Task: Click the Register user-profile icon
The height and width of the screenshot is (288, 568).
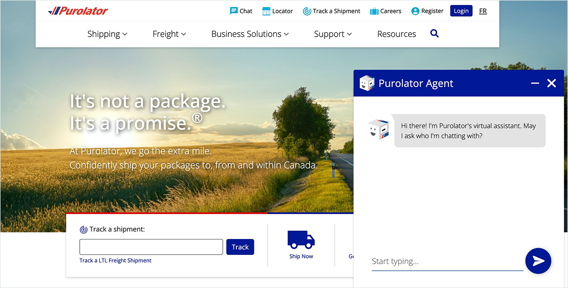Action: tap(415, 11)
